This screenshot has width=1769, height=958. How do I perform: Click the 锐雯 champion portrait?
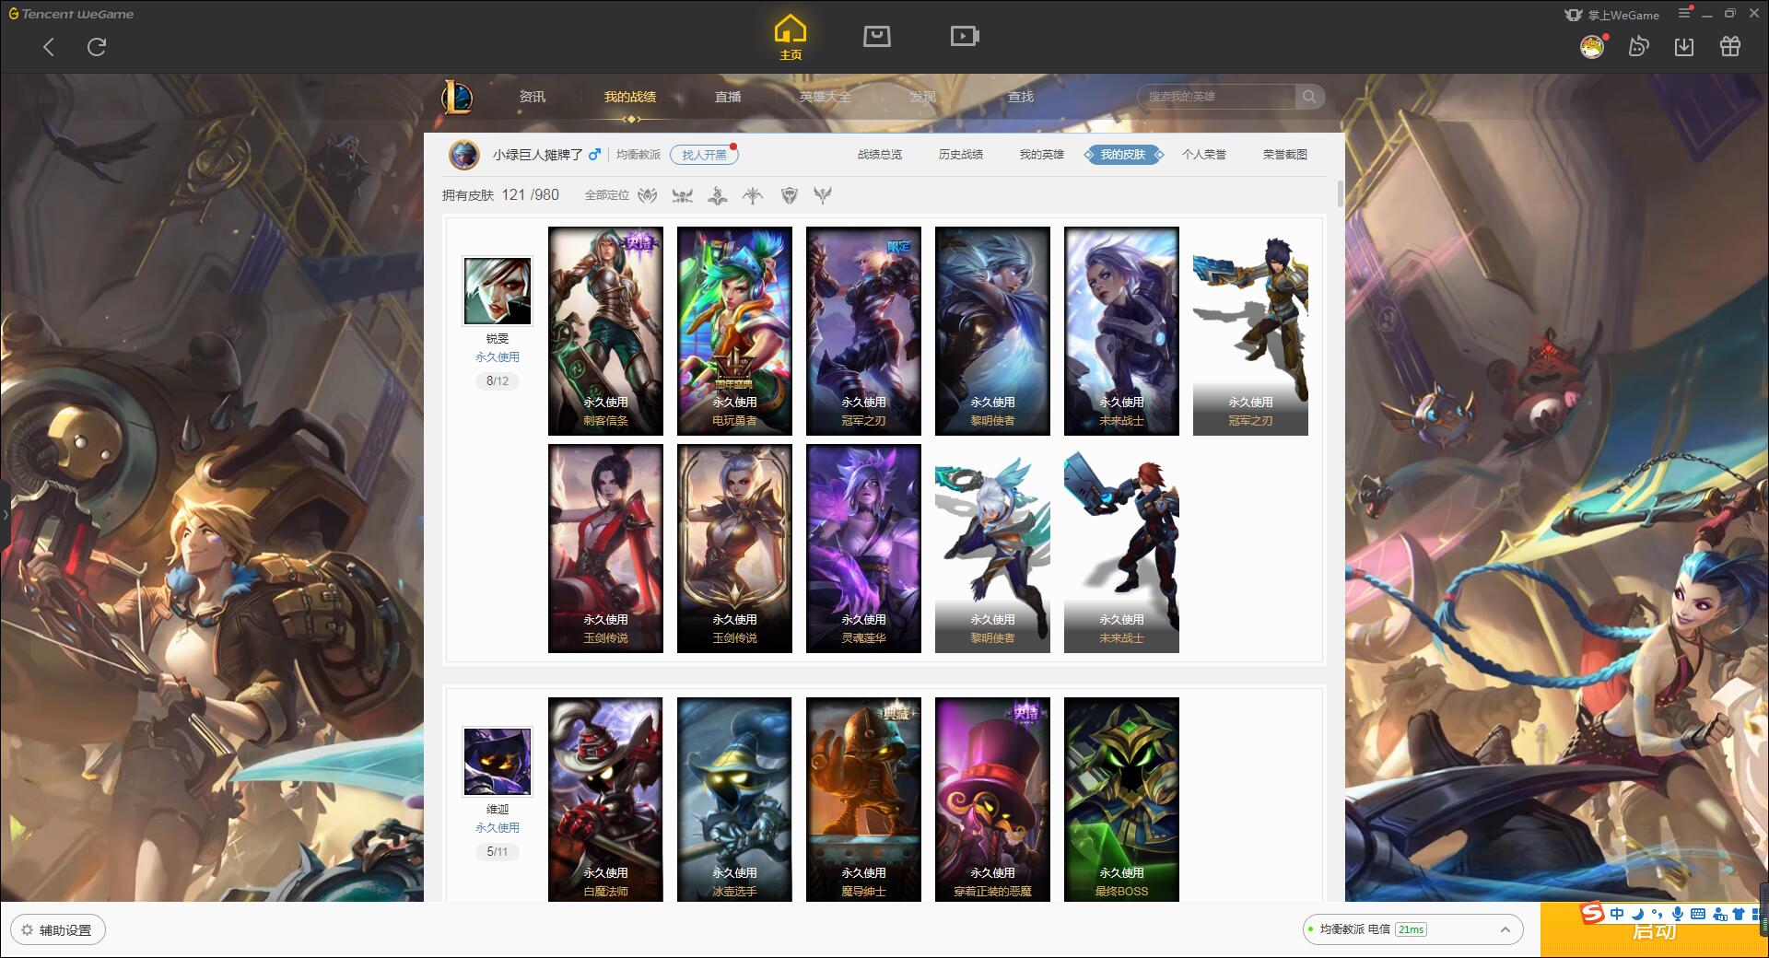click(498, 291)
